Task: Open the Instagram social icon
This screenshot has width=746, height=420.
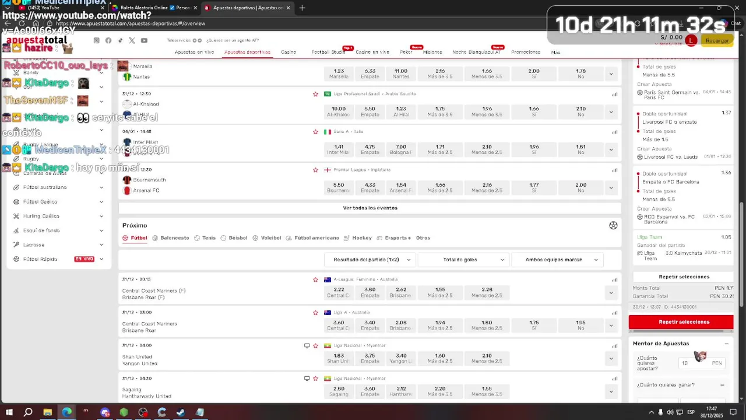Action: (x=97, y=40)
